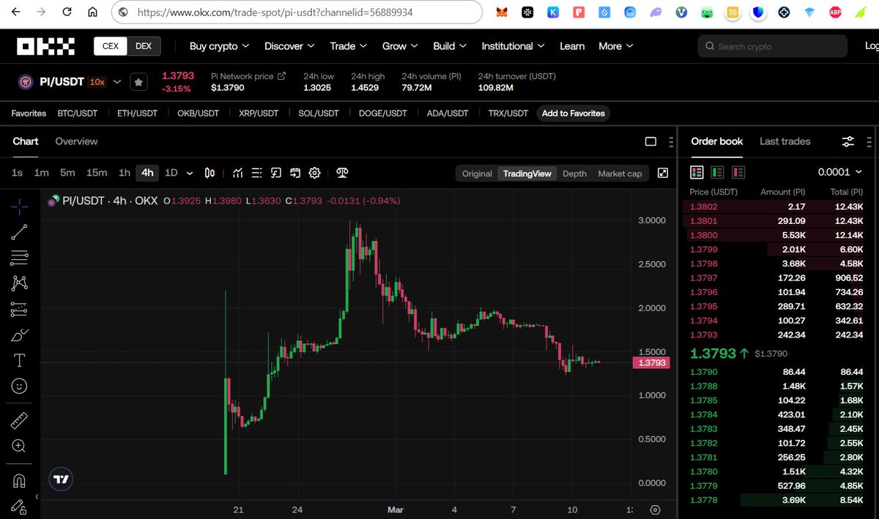The width and height of the screenshot is (879, 519).
Task: Open the indicators menu
Action: pyautogui.click(x=238, y=173)
